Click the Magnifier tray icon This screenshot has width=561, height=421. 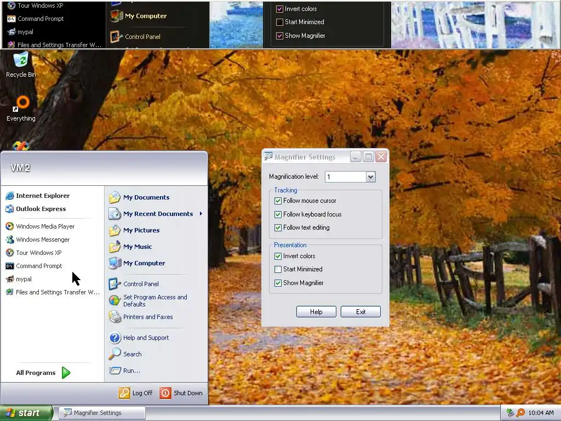520,413
